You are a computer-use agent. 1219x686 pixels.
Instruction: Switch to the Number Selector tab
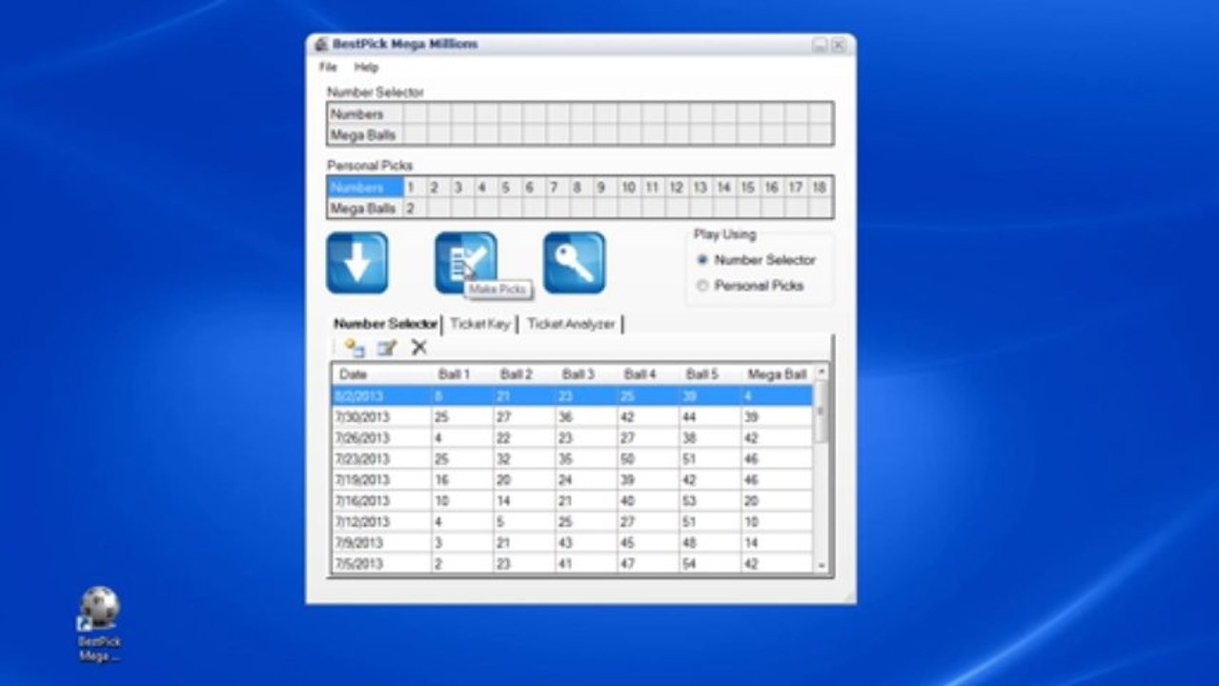coord(385,324)
